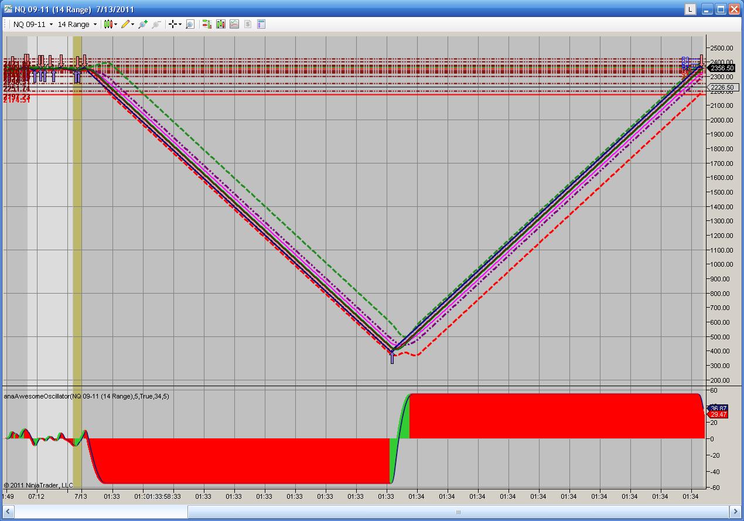Click the purple up arrow at chart bottom
This screenshot has width=744, height=521.
click(x=392, y=357)
